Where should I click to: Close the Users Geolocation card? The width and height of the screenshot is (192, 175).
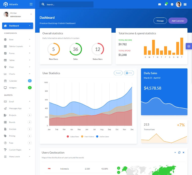183,153
